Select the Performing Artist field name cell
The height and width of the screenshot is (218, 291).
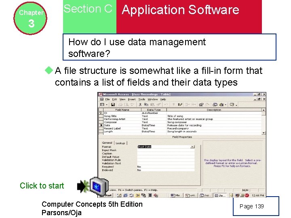point(122,119)
